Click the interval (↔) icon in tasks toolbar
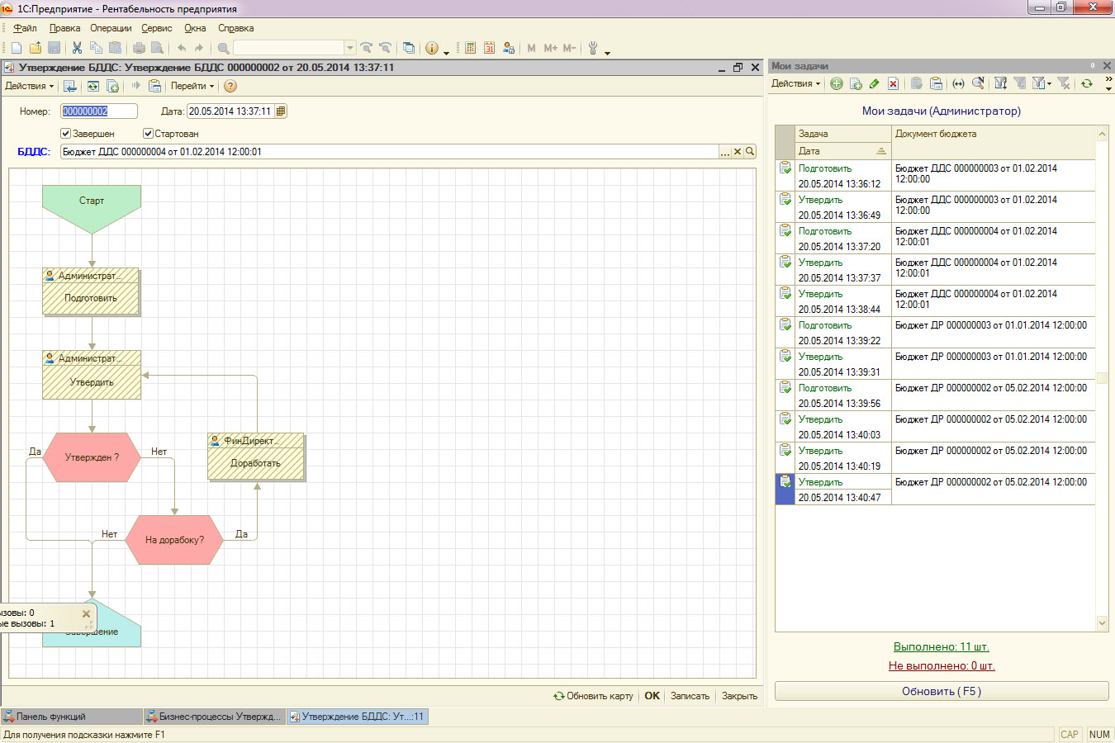 [958, 83]
